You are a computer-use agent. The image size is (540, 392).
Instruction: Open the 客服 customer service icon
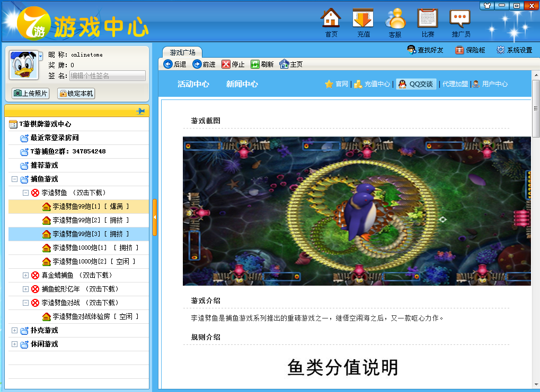click(395, 23)
